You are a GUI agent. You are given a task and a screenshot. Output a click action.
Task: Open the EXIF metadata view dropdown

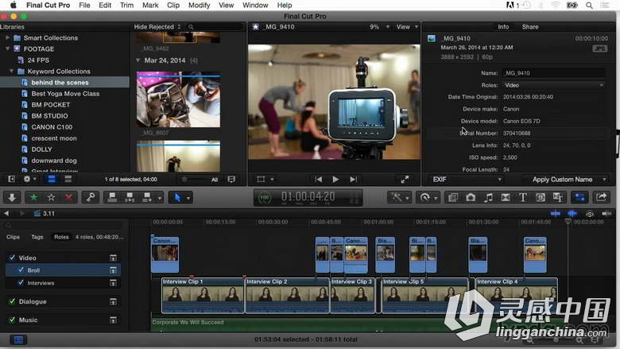click(466, 180)
